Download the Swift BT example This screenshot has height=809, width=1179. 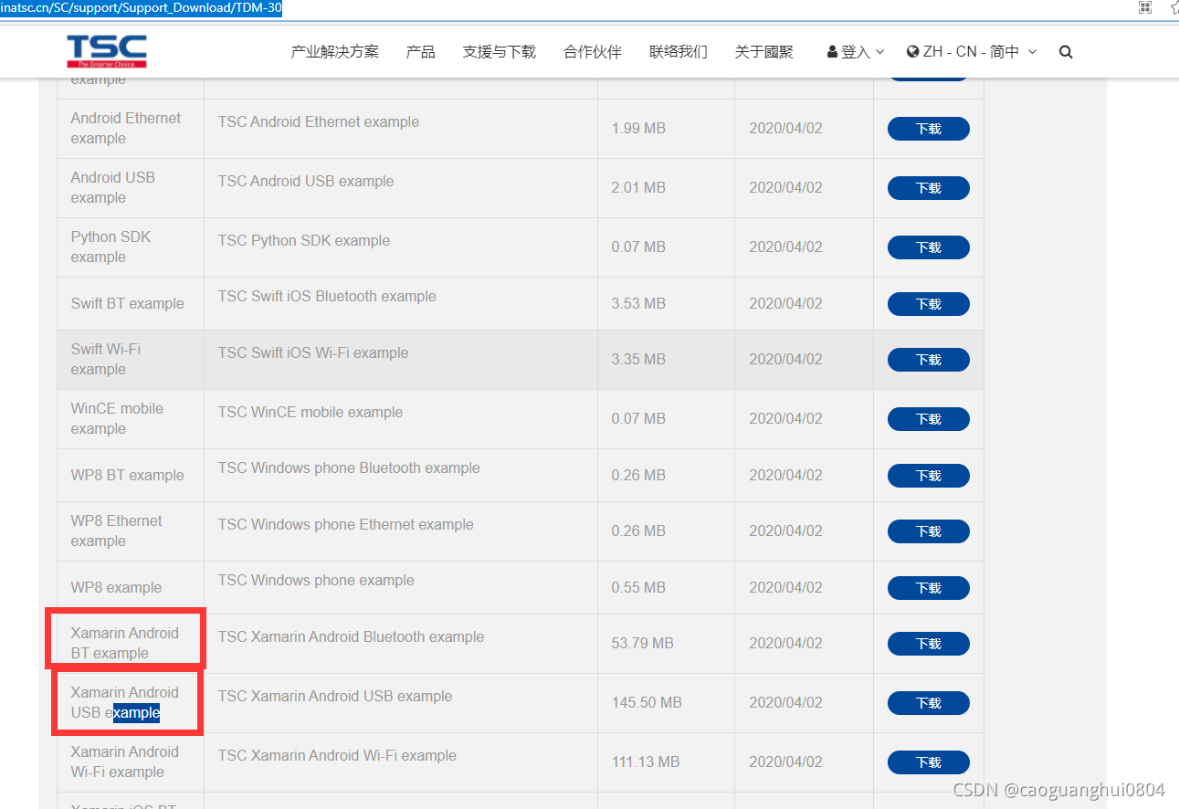pyautogui.click(x=929, y=304)
